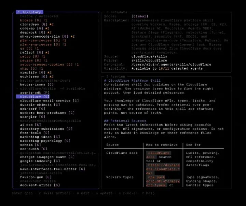246x206 pixels.
Task: Collapse the coreyhaines31/marketingskills group header
Action: (x=49, y=121)
